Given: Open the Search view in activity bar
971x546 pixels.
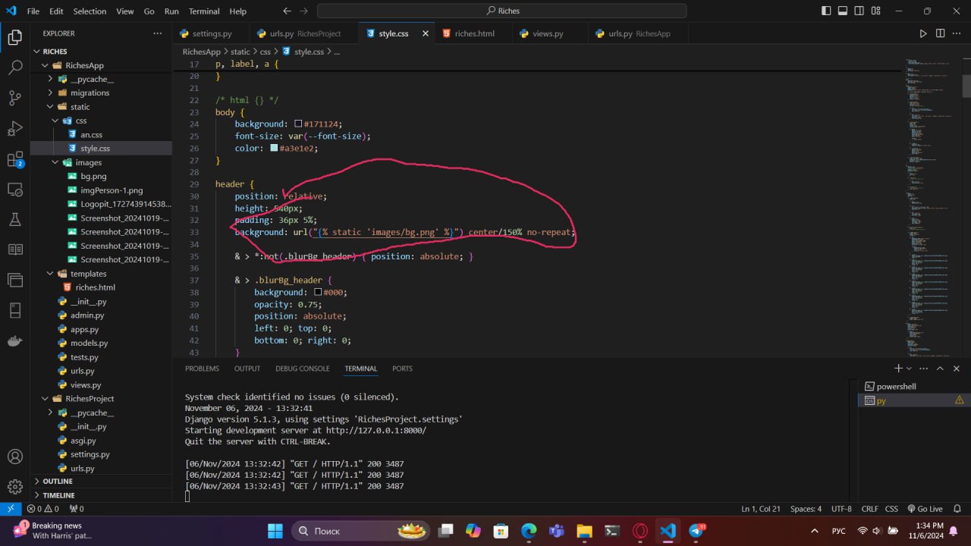Looking at the screenshot, I should pos(14,67).
